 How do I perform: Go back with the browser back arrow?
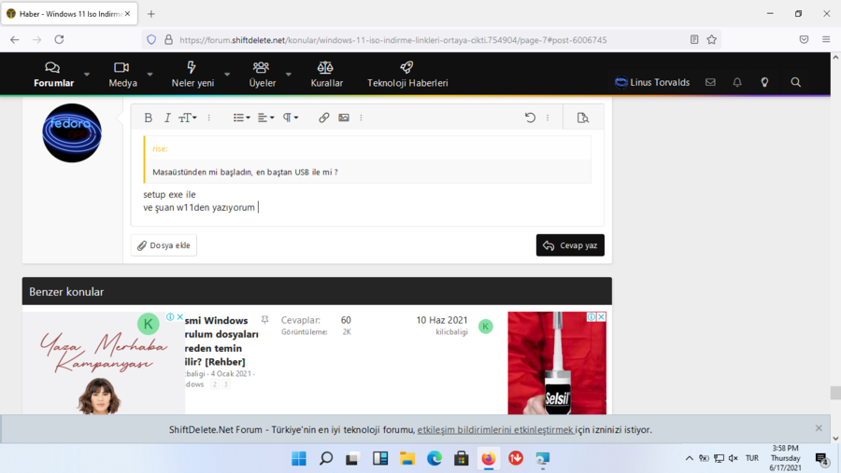coord(14,39)
